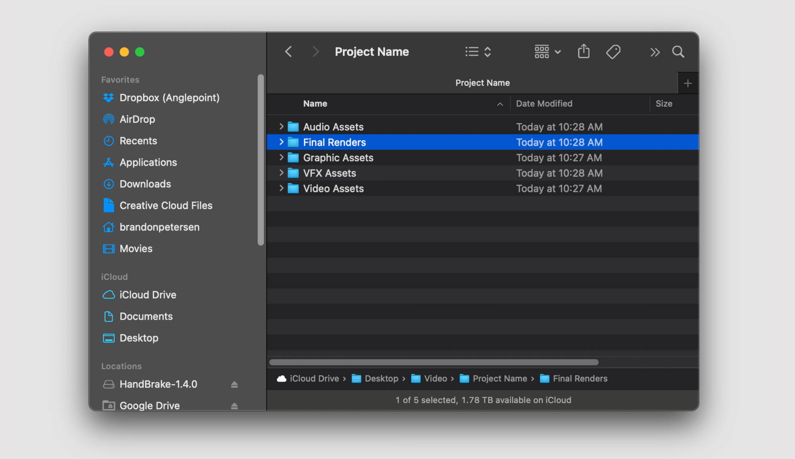Open AirDrop in the sidebar
The width and height of the screenshot is (795, 459).
pos(129,119)
